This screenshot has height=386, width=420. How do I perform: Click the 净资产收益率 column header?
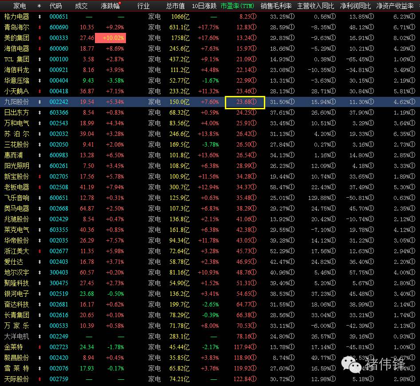click(395, 6)
